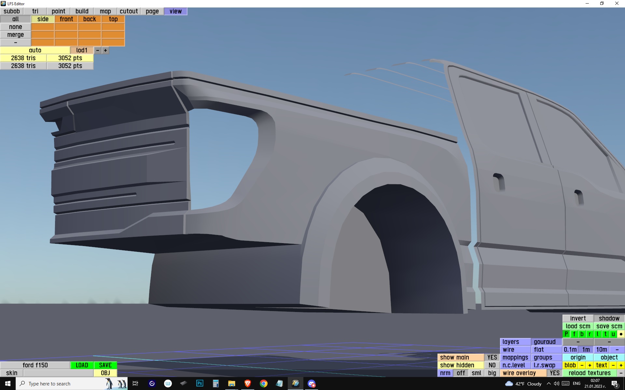The width and height of the screenshot is (625, 390).
Task: Toggle show main YES button
Action: click(x=492, y=357)
